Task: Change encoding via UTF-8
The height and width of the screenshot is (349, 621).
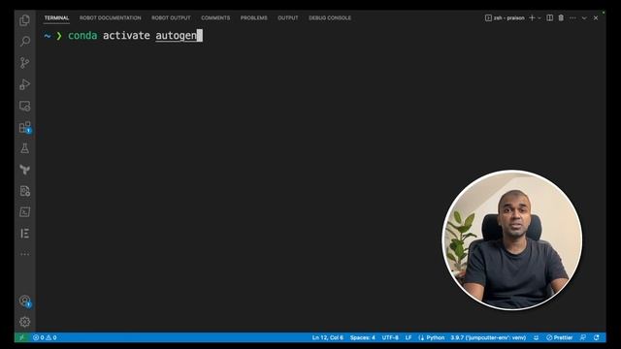Action: click(390, 337)
